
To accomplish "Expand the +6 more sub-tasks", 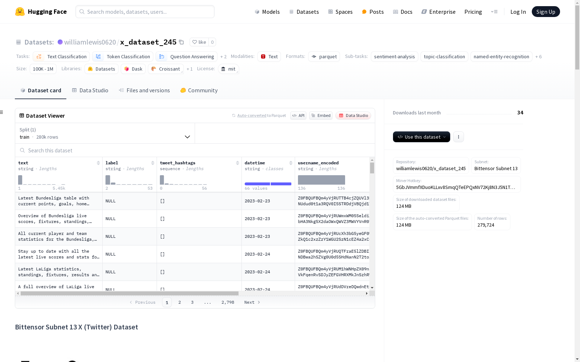I will click(538, 56).
